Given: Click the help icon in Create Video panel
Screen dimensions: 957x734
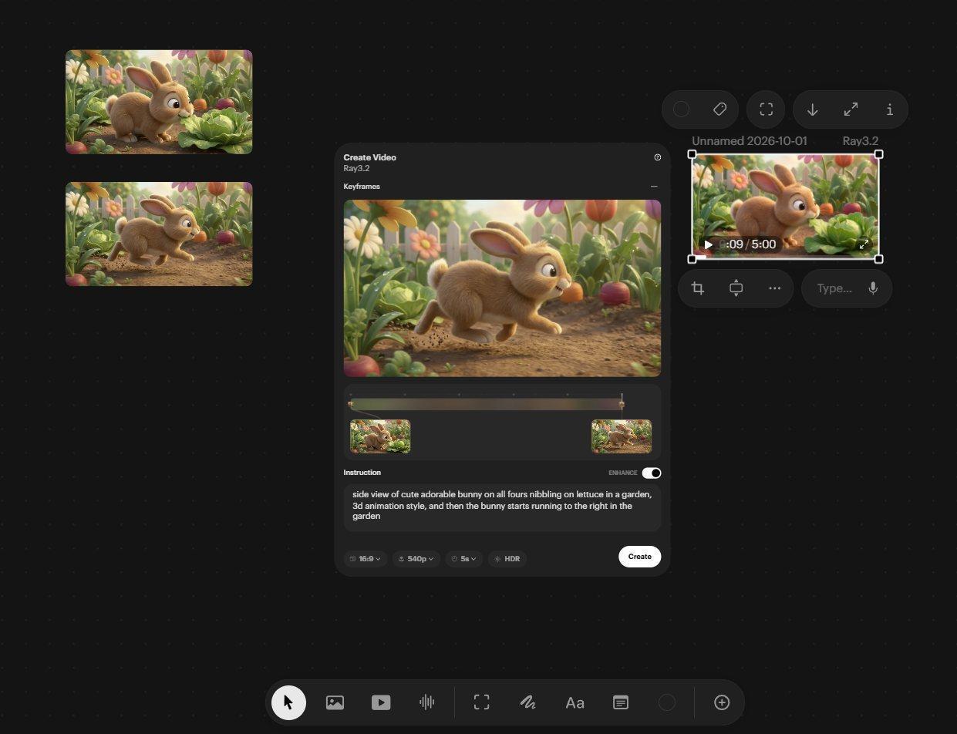Looking at the screenshot, I should tap(658, 157).
